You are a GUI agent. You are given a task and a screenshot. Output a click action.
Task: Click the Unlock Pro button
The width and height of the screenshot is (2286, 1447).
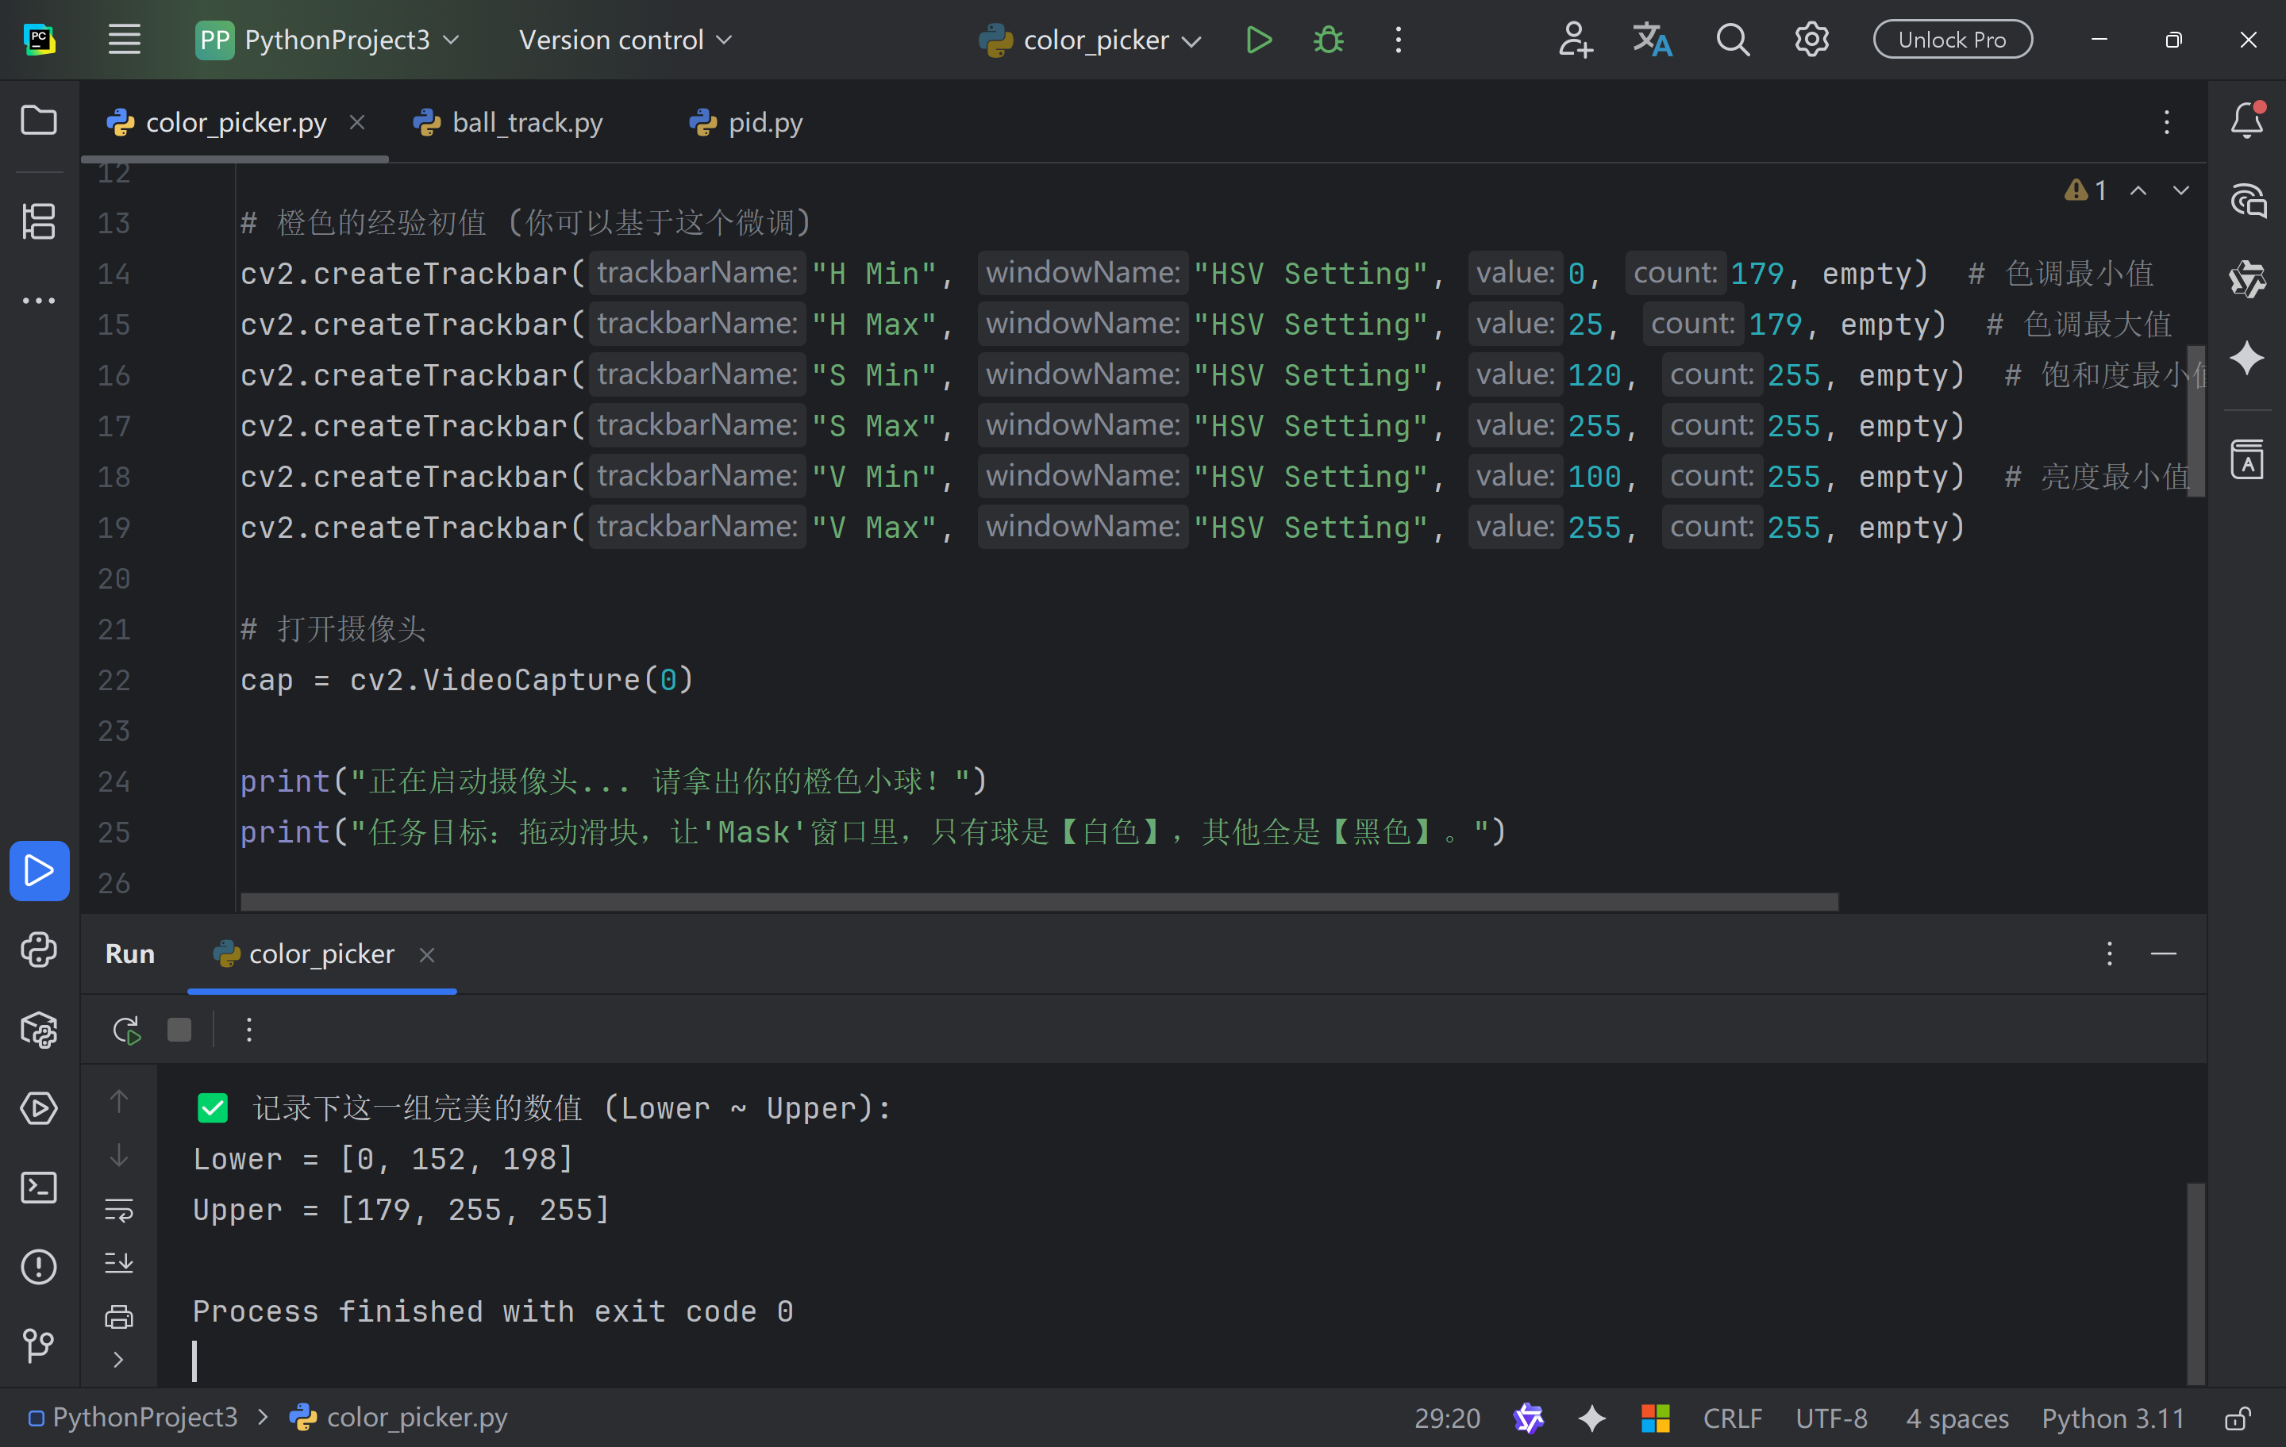pyautogui.click(x=1952, y=40)
